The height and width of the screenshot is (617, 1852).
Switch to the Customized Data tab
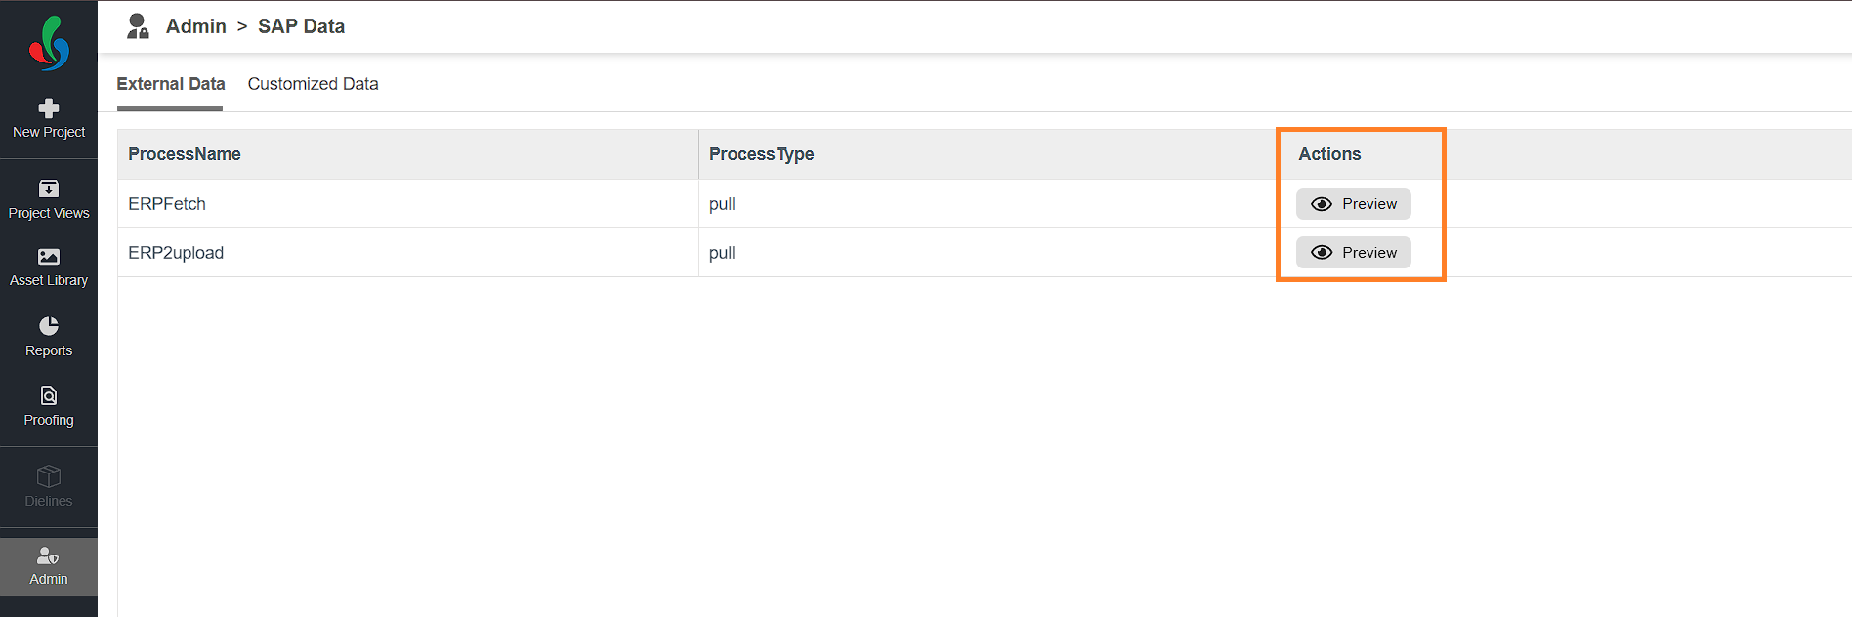point(313,84)
